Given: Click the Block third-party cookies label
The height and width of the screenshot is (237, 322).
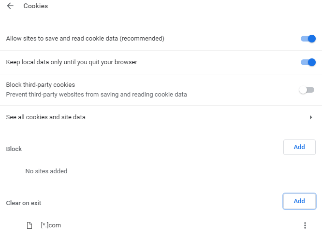Looking at the screenshot, I should (40, 85).
